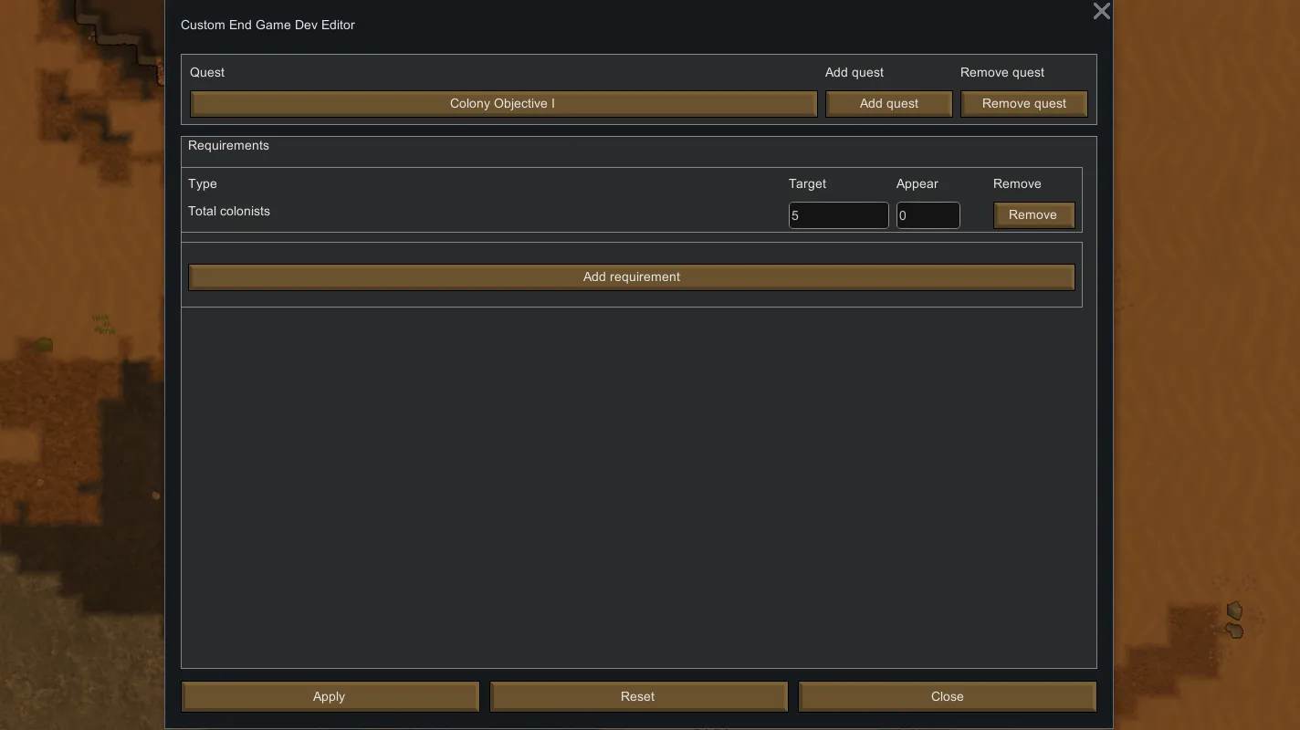Click the Appear column header
This screenshot has height=730, width=1300.
[917, 183]
